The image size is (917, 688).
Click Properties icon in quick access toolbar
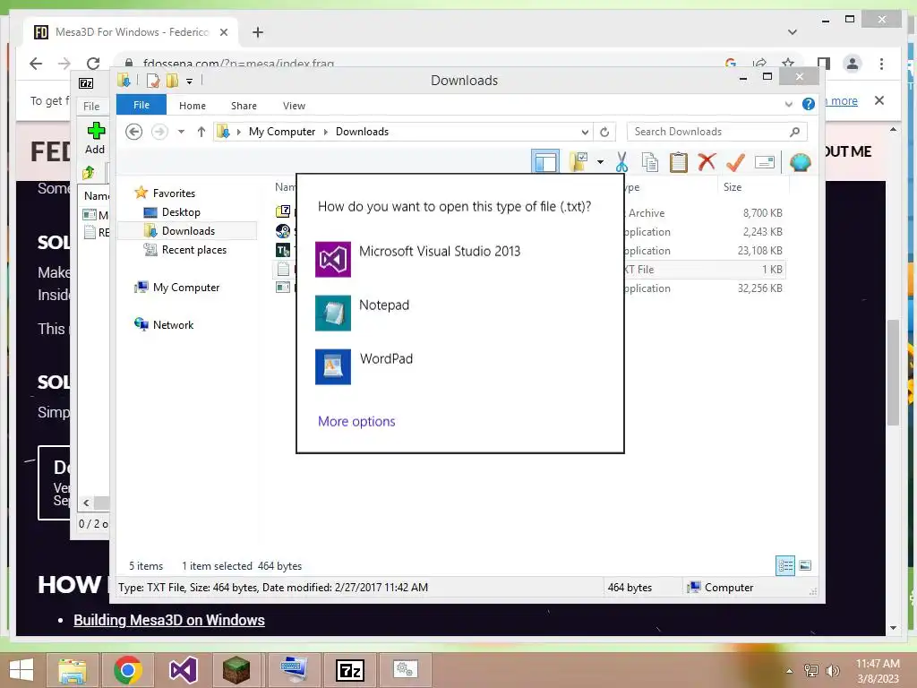[153, 81]
